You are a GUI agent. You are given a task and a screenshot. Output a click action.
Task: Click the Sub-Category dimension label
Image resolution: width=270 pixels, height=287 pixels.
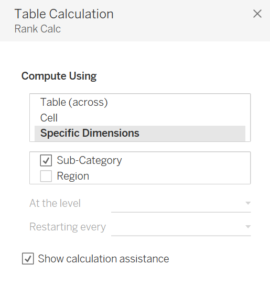coord(89,161)
